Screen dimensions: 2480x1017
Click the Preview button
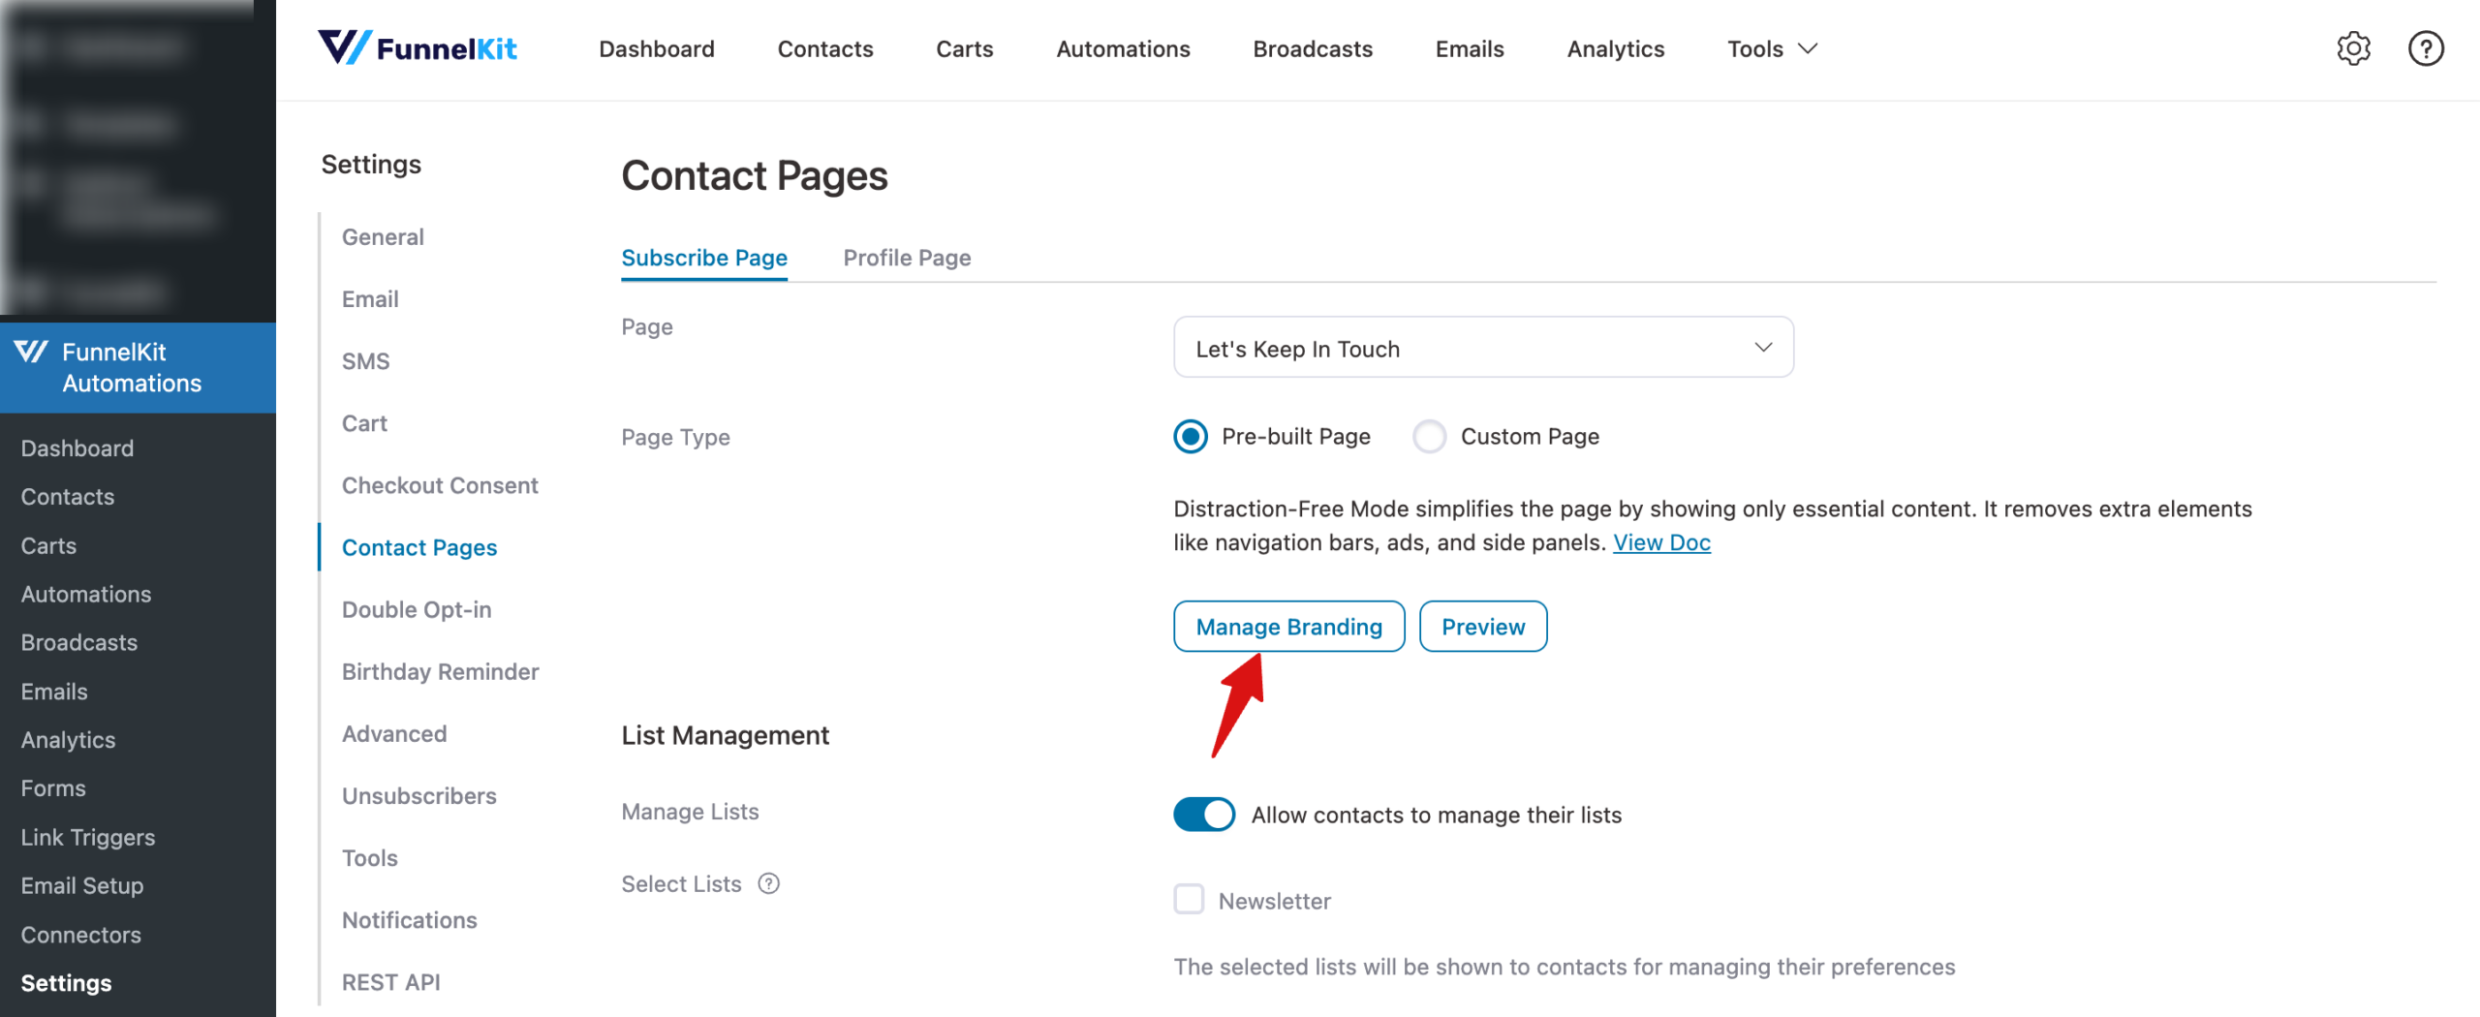point(1483,627)
